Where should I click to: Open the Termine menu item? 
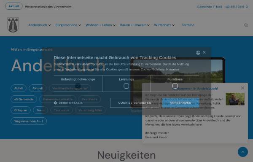tap(188, 25)
